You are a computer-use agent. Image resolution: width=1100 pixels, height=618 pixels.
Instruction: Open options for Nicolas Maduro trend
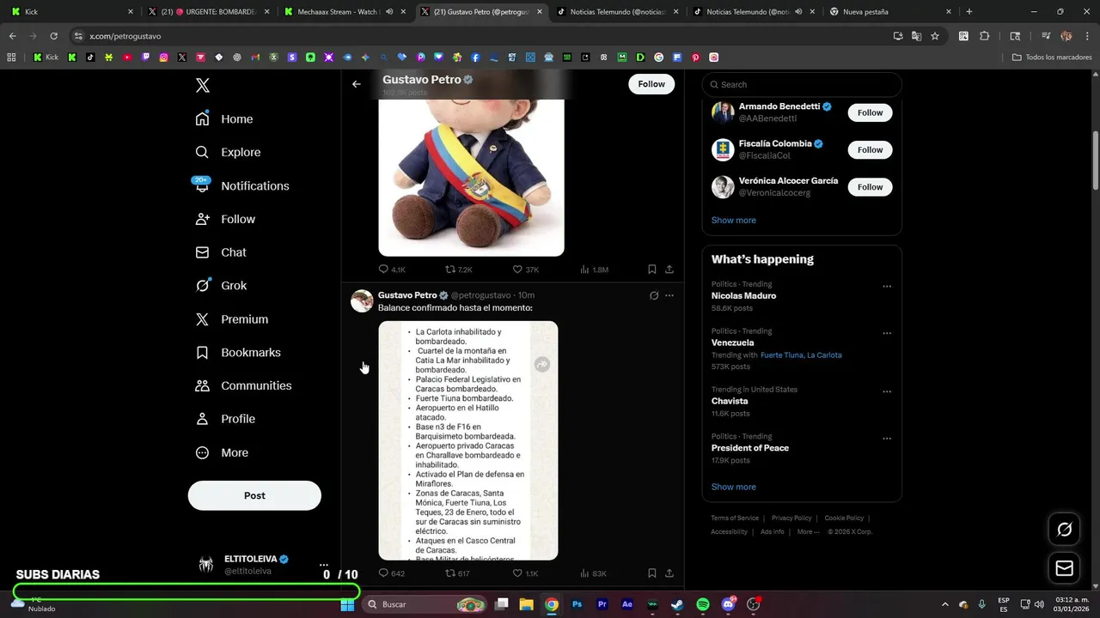pyautogui.click(x=887, y=287)
